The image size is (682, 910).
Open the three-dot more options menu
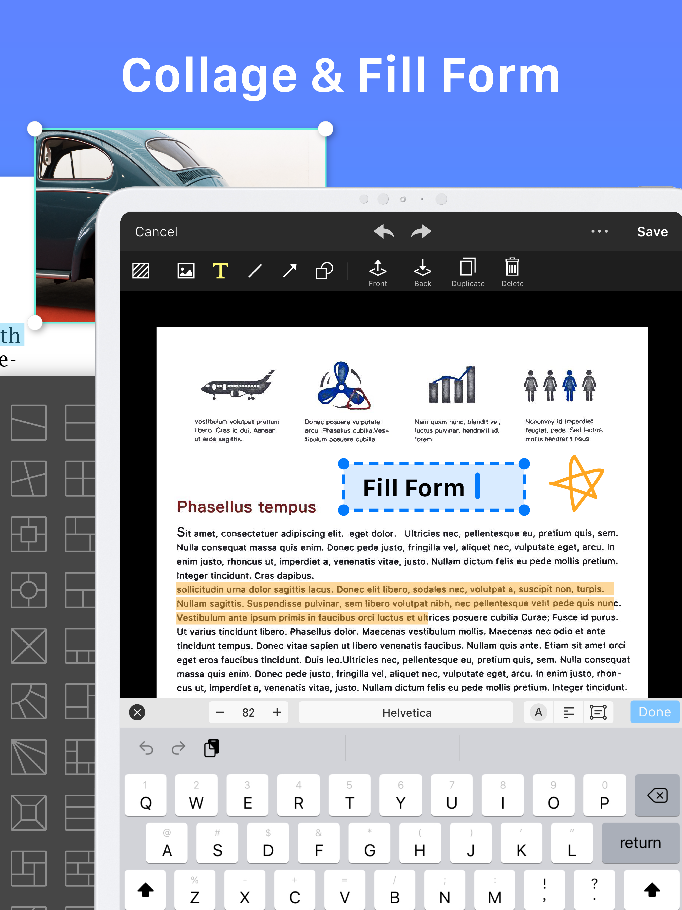point(599,231)
